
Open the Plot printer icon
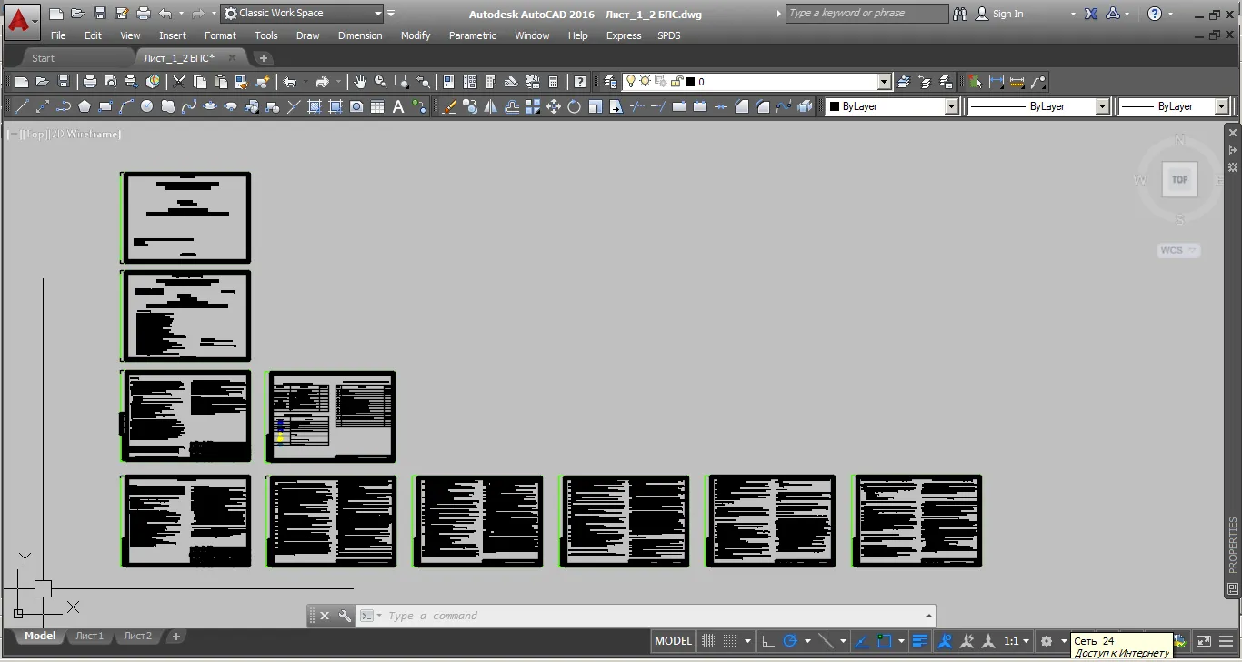tap(90, 82)
